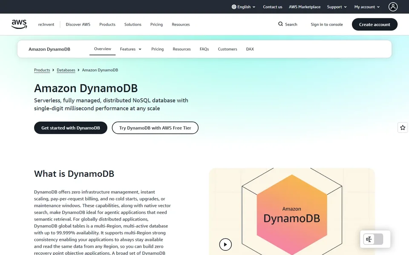This screenshot has height=255, width=409.
Task: Open the Products menu
Action: 107,25
